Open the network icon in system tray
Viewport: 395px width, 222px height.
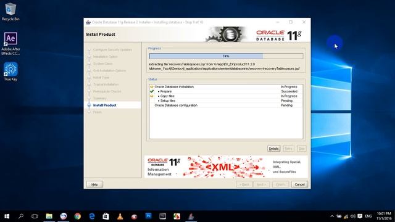[346, 216]
